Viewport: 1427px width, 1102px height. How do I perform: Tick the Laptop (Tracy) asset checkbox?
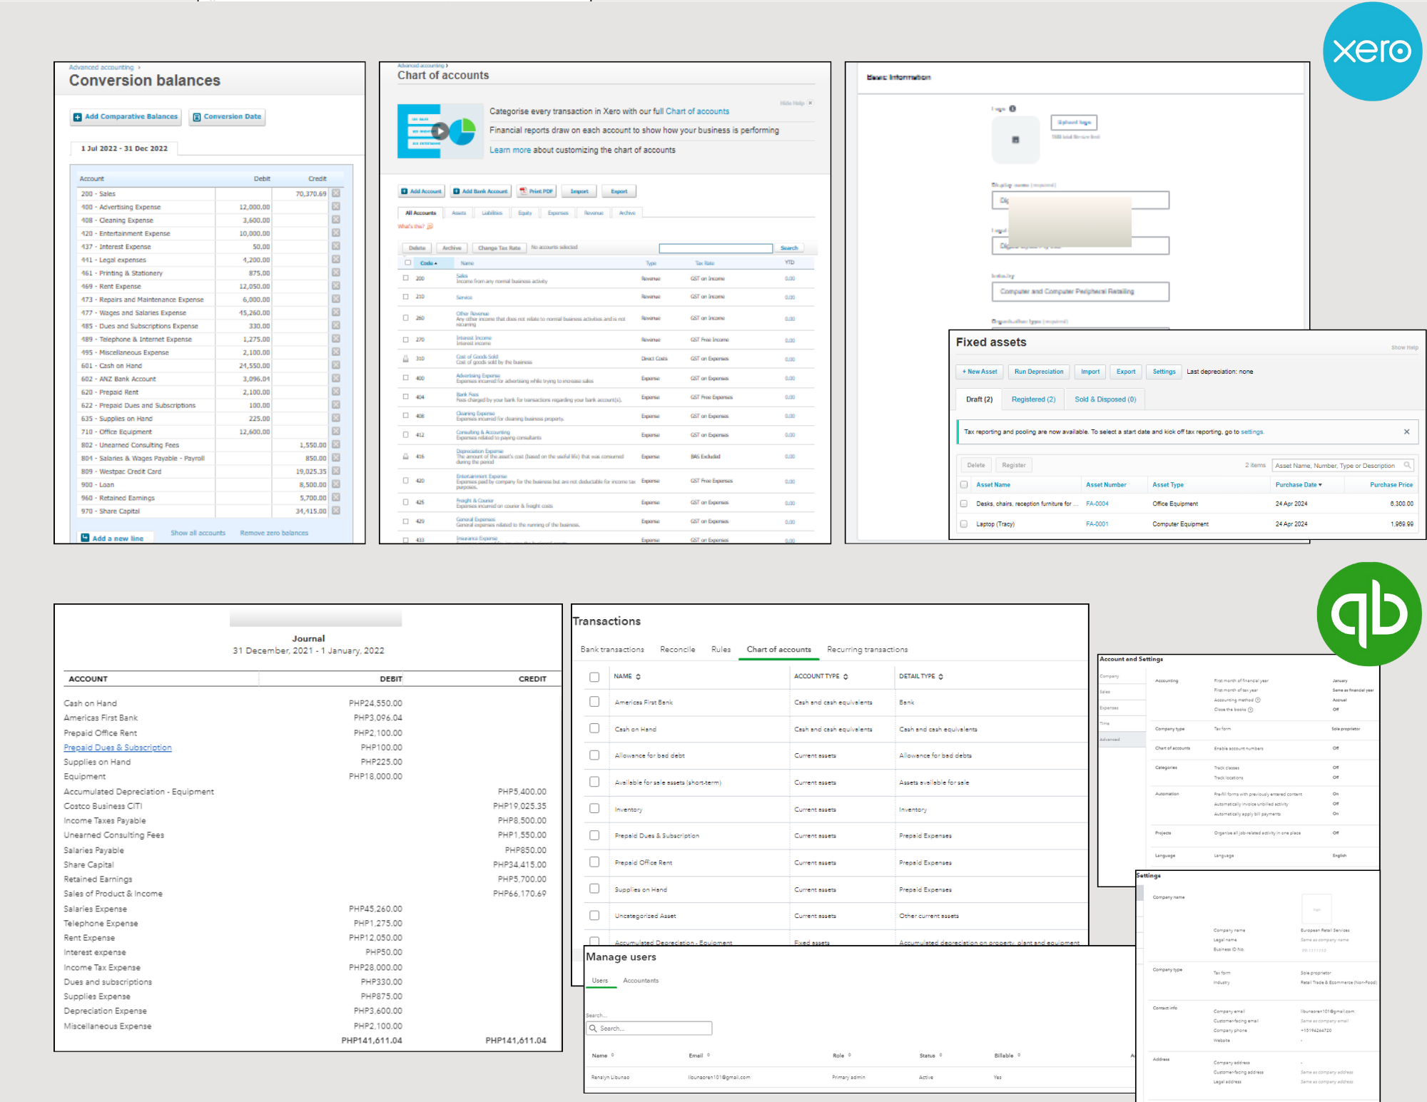(x=964, y=524)
